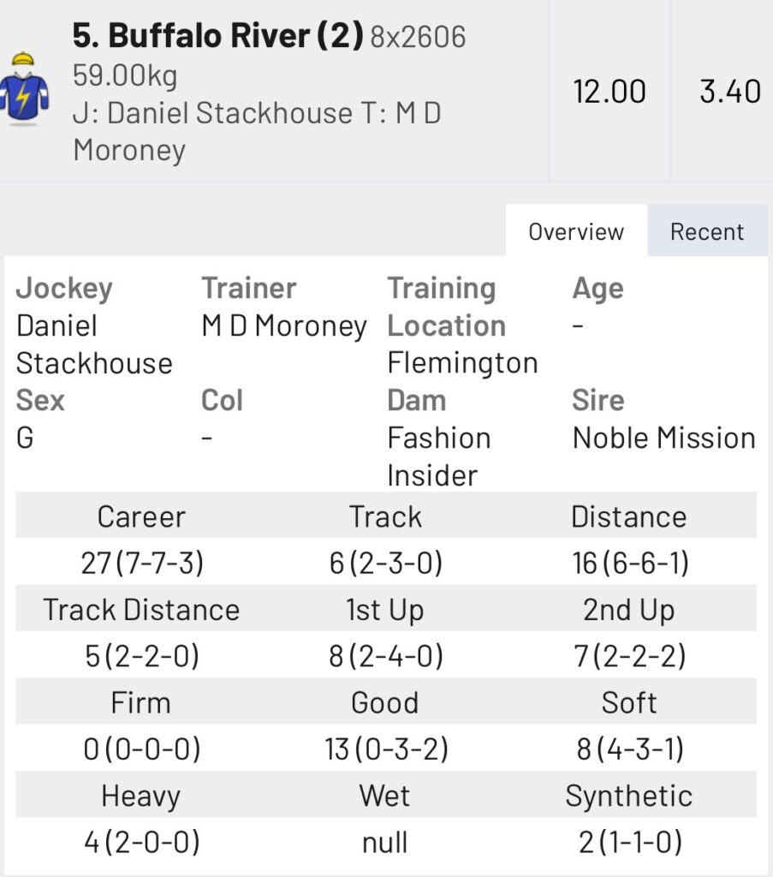Open the Buffalo River runner heading
The height and width of the screenshot is (877, 773).
[218, 37]
